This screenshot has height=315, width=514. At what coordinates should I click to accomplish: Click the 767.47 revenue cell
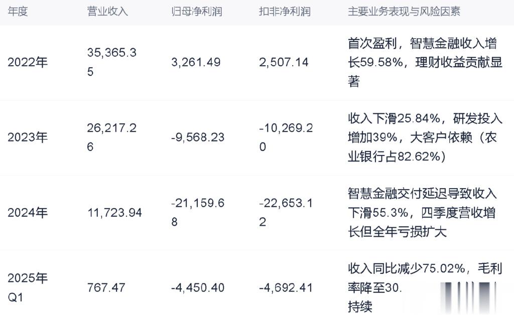click(x=106, y=287)
